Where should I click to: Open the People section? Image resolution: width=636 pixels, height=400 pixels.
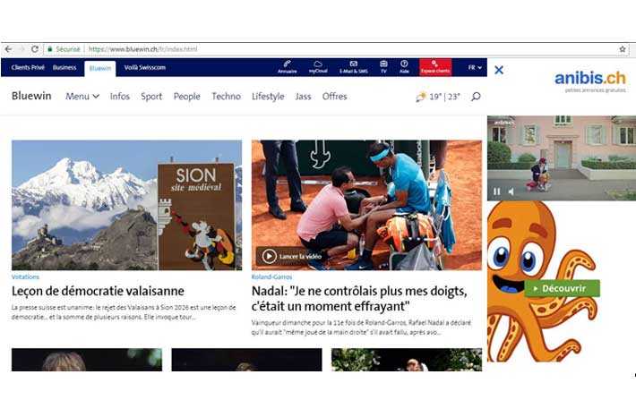coord(187,97)
